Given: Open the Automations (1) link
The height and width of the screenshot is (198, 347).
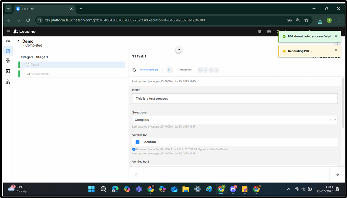Looking at the screenshot, I should [x=148, y=70].
